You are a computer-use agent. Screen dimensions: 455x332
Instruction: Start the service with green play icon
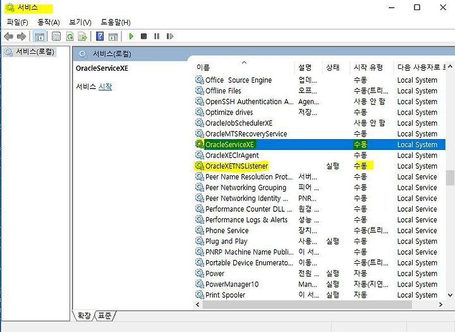(131, 36)
